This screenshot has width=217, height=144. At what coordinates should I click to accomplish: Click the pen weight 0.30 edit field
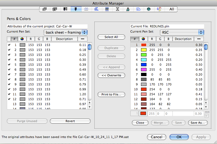198,114
